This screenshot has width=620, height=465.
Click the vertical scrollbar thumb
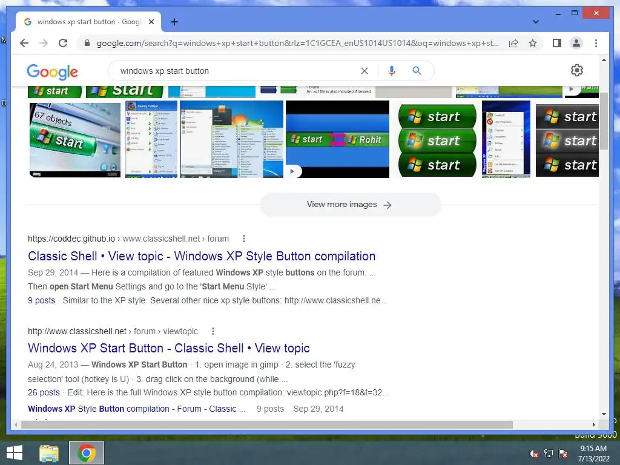[604, 120]
